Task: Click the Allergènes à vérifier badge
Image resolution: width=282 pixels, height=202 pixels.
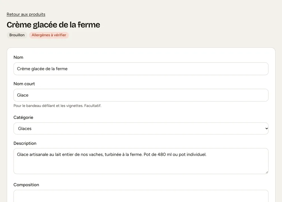Action: click(49, 35)
